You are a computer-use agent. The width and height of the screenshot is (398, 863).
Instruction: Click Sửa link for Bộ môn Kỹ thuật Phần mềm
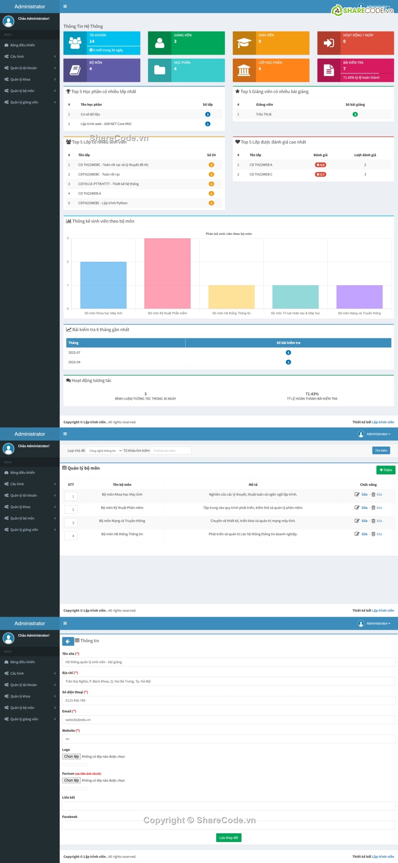(x=364, y=508)
